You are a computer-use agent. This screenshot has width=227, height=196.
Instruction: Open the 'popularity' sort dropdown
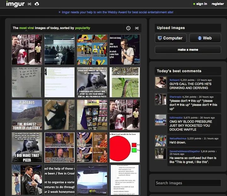(83, 28)
